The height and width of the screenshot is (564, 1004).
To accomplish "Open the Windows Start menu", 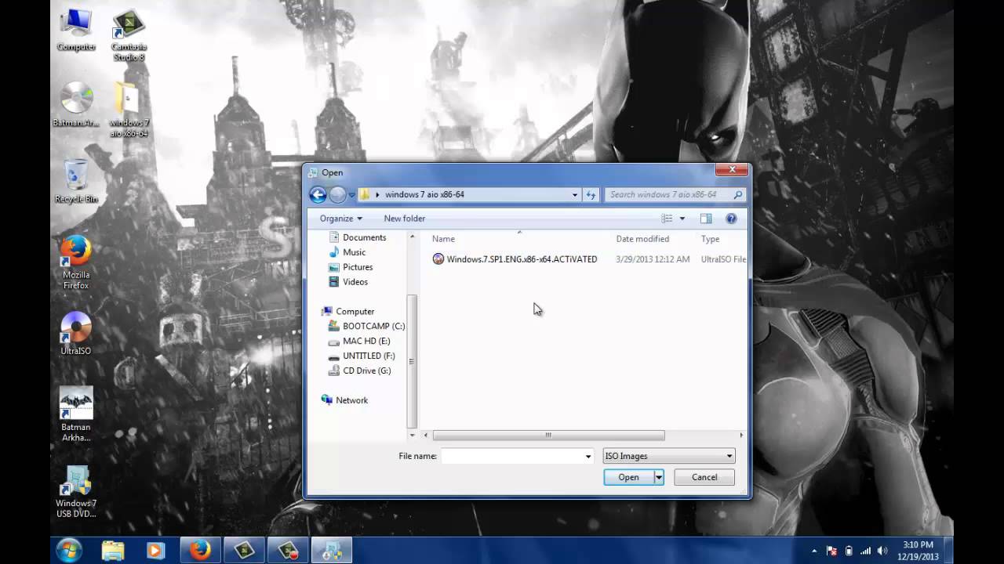I will (68, 550).
